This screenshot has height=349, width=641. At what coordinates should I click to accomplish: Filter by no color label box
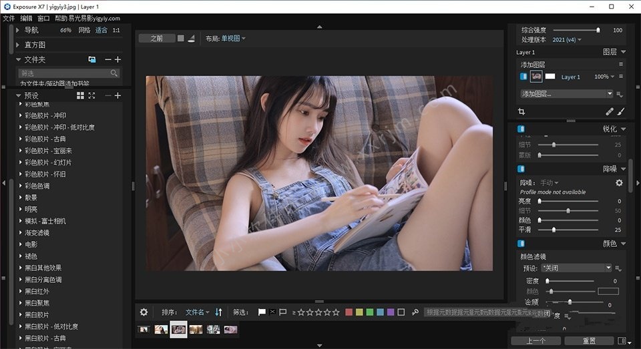401,312
